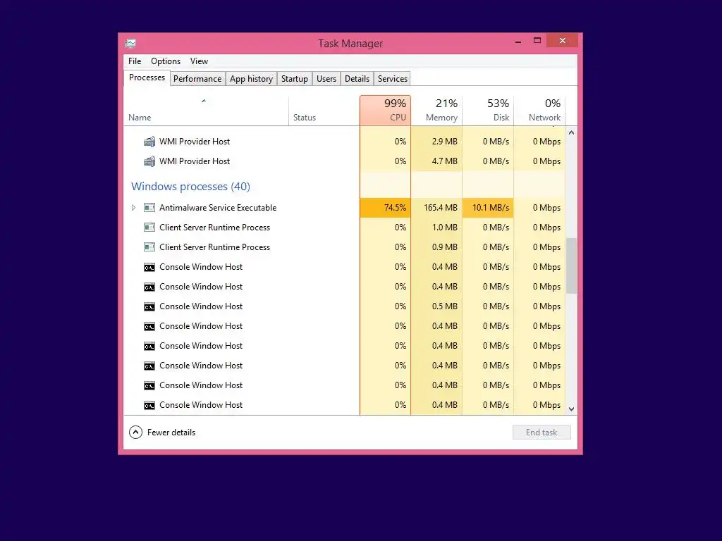Open the View menu
Viewport: 722px width, 541px height.
click(x=199, y=61)
